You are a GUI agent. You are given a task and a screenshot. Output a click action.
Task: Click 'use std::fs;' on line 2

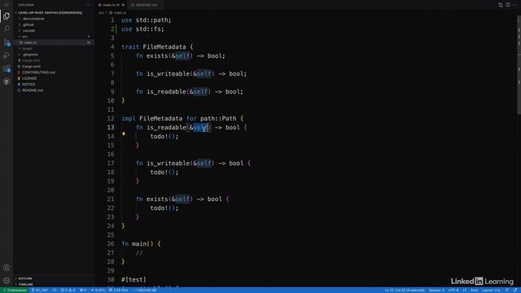click(x=142, y=29)
